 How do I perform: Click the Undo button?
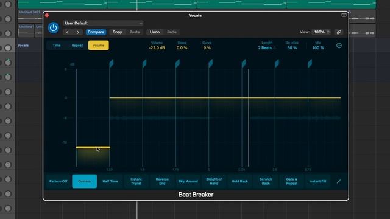155,32
